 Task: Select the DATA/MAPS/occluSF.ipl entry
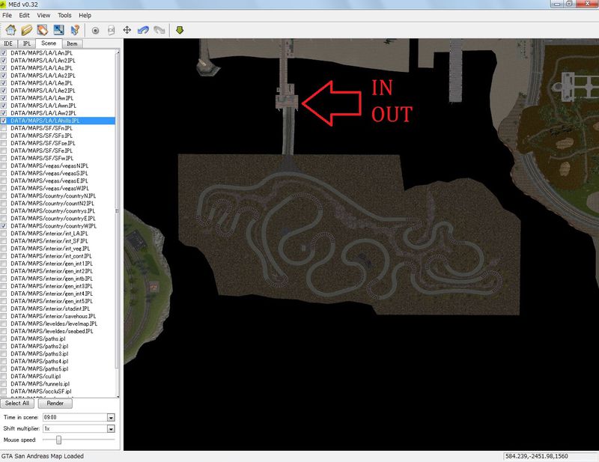41,392
